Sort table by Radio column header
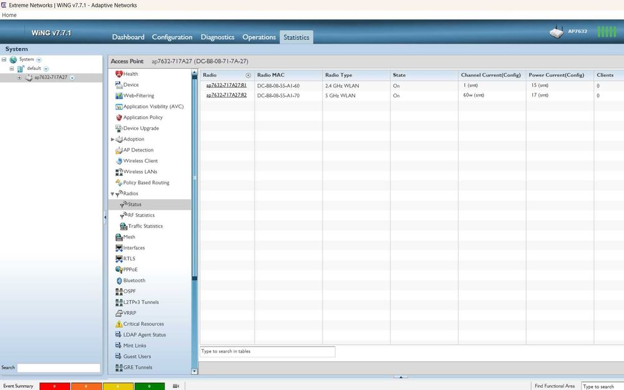Viewport: 624px width, 390px height. (x=210, y=75)
